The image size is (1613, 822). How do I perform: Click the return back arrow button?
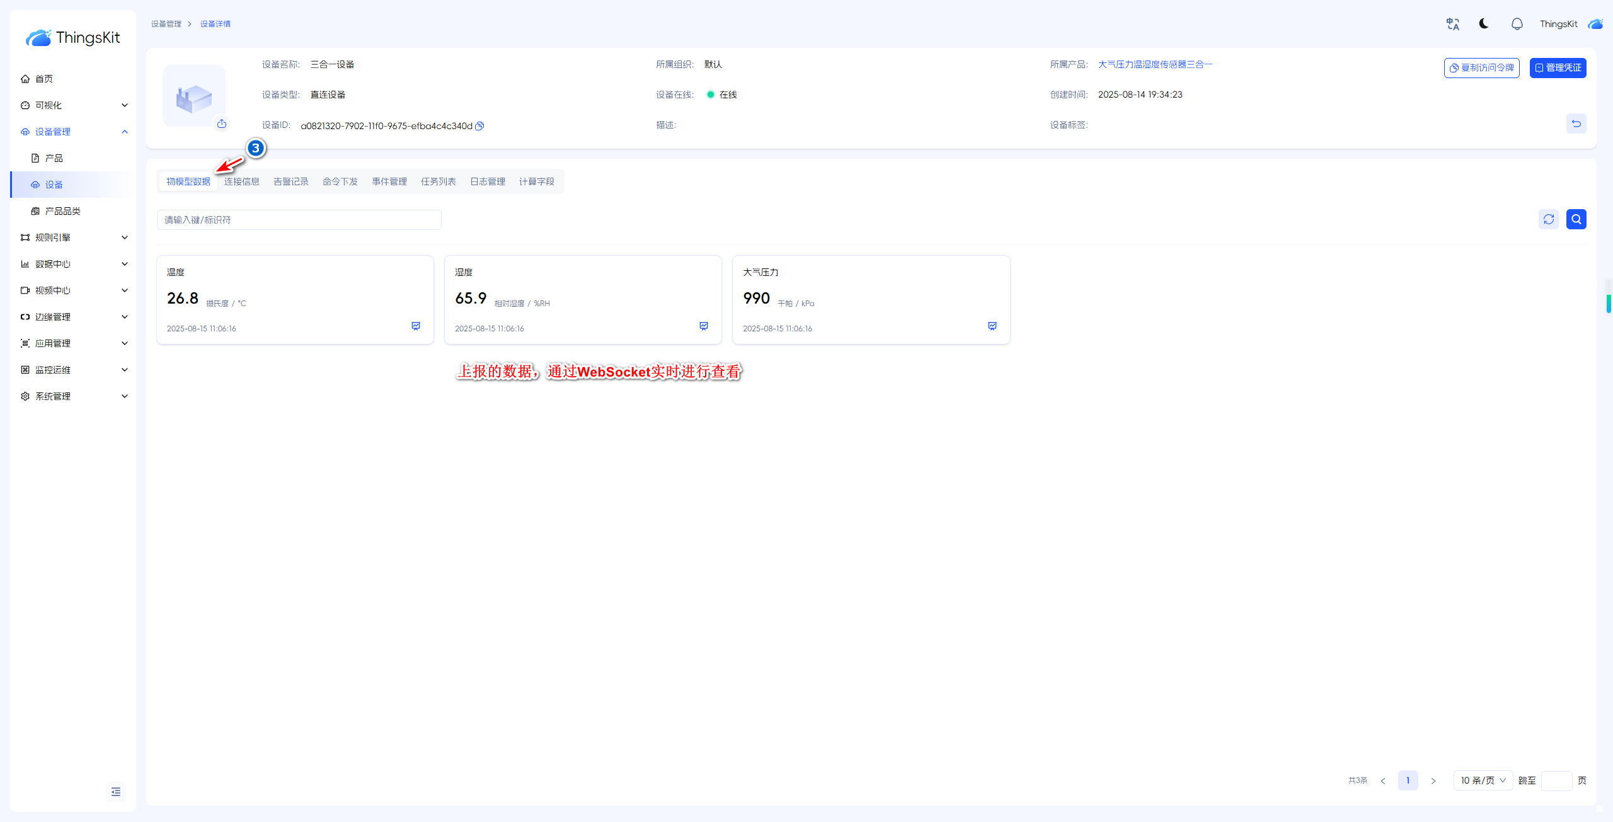(1576, 123)
